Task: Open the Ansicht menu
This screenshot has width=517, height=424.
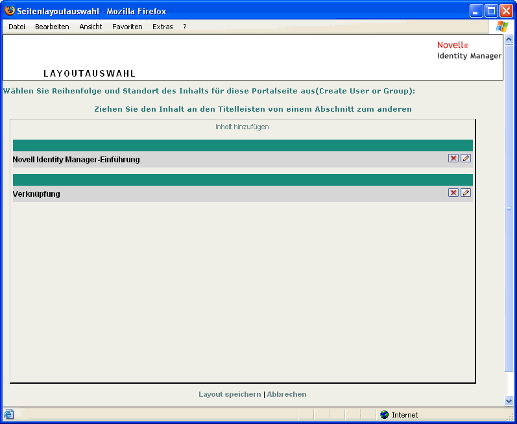Action: (x=91, y=27)
